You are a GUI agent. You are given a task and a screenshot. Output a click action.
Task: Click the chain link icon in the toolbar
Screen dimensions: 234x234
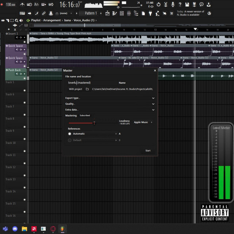[x=44, y=13]
